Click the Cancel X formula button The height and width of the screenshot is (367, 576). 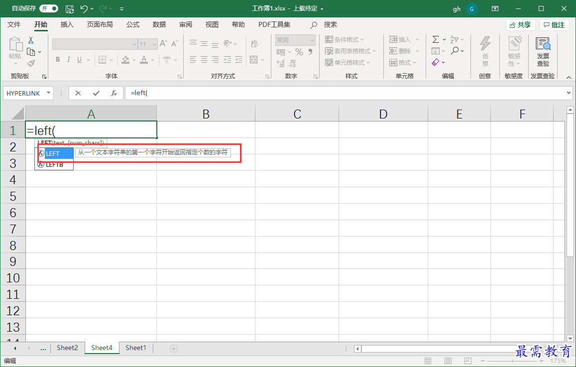(x=78, y=93)
